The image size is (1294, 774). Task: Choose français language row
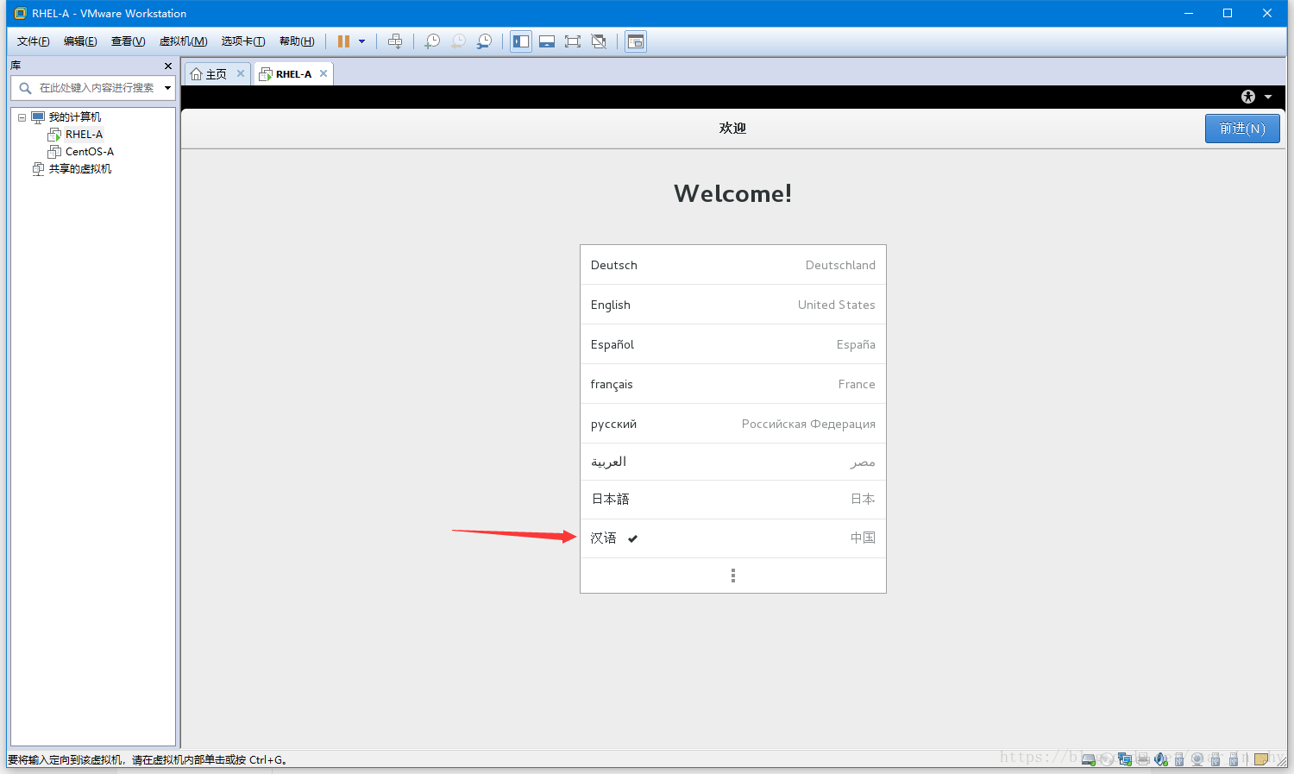click(733, 384)
